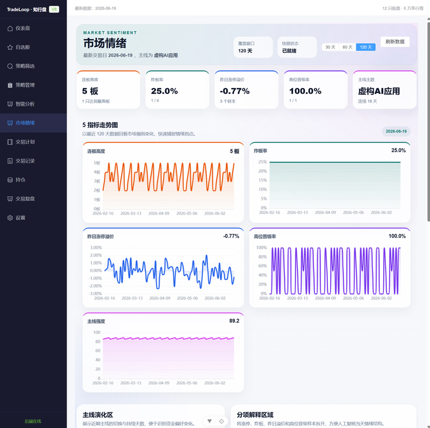Switch time range to 60 天
Viewport: 430px width, 428px height.
pos(347,47)
